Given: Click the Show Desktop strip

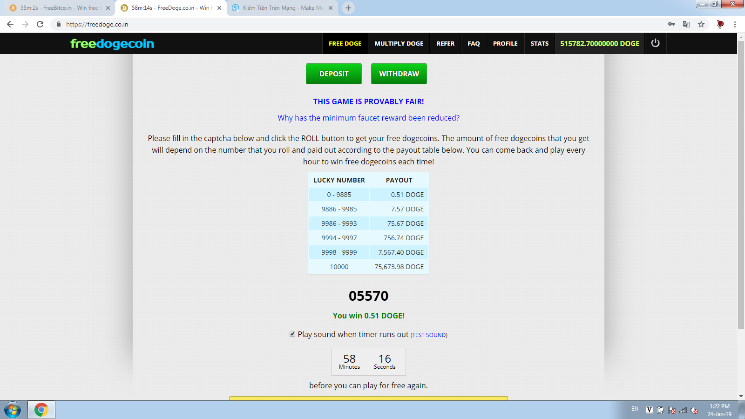Looking at the screenshot, I should pos(741,410).
